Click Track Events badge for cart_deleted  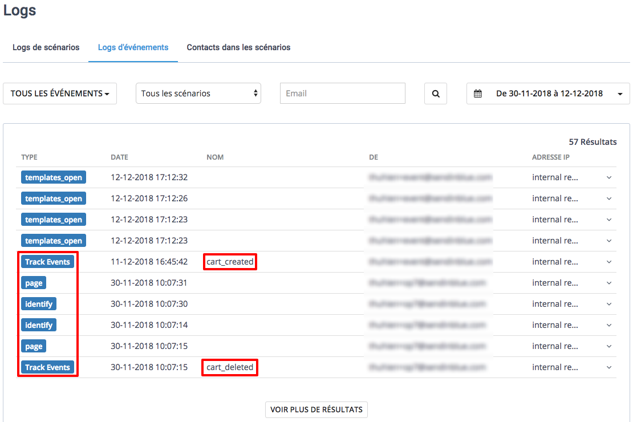(48, 367)
